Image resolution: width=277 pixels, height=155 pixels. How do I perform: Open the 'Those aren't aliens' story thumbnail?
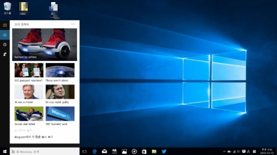(x=60, y=70)
